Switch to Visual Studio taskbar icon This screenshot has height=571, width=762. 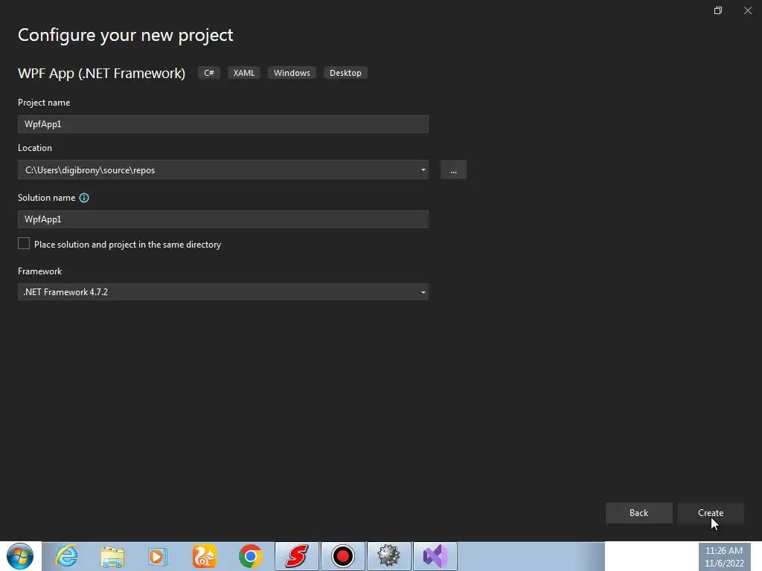pyautogui.click(x=435, y=556)
